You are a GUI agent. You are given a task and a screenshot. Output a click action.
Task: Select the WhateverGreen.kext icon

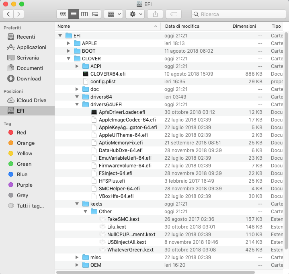(x=102, y=249)
